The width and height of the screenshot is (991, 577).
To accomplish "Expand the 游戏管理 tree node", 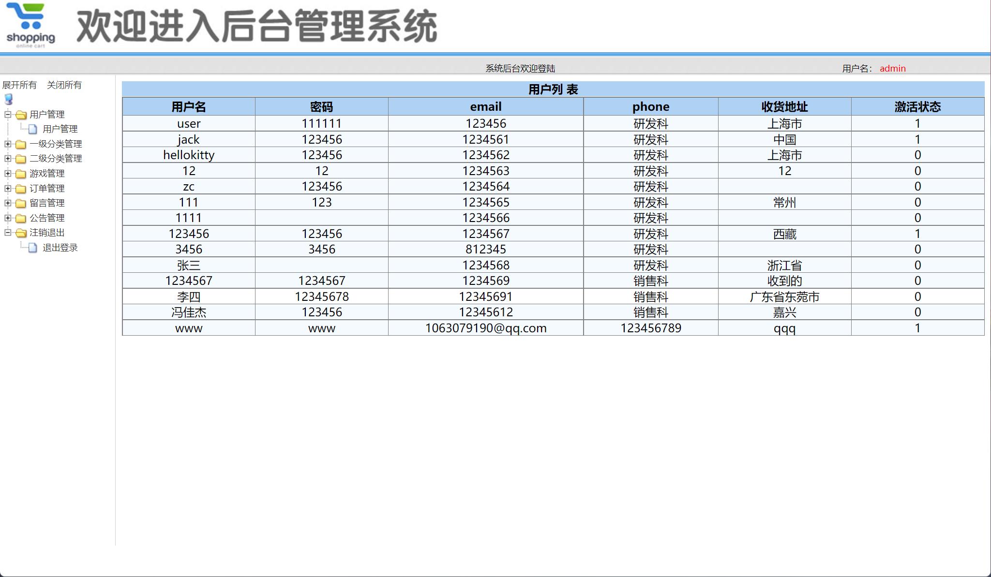I will tap(7, 174).
